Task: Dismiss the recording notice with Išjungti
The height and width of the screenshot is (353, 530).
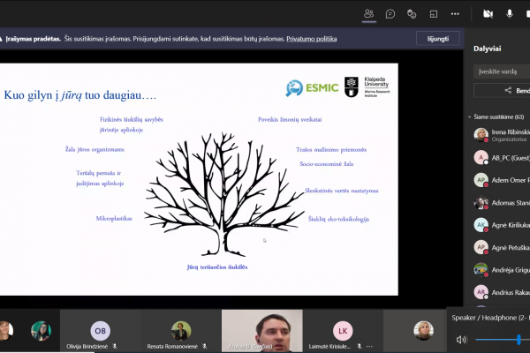Action: (x=438, y=39)
